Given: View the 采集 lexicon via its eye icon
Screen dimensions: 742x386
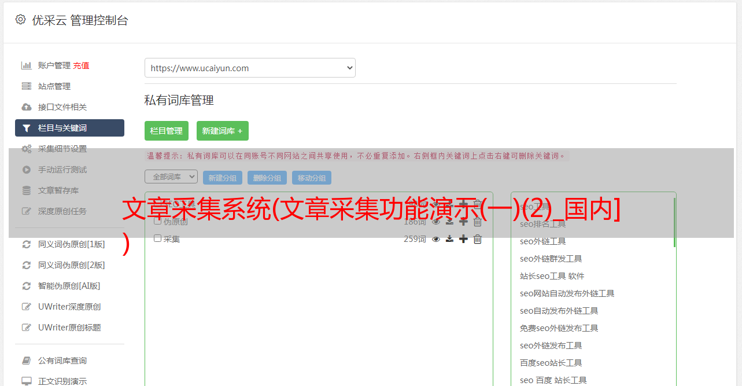Looking at the screenshot, I should (x=436, y=239).
